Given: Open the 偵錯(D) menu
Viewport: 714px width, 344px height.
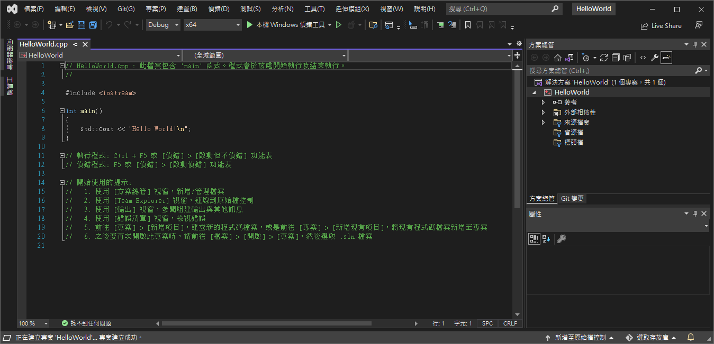Looking at the screenshot, I should (219, 9).
